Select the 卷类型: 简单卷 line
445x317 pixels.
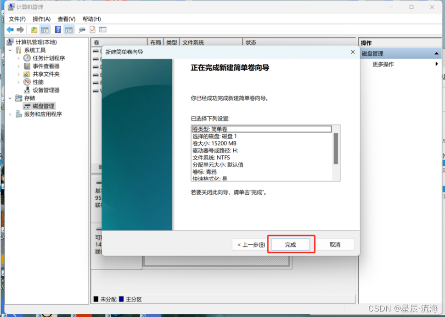(x=262, y=129)
